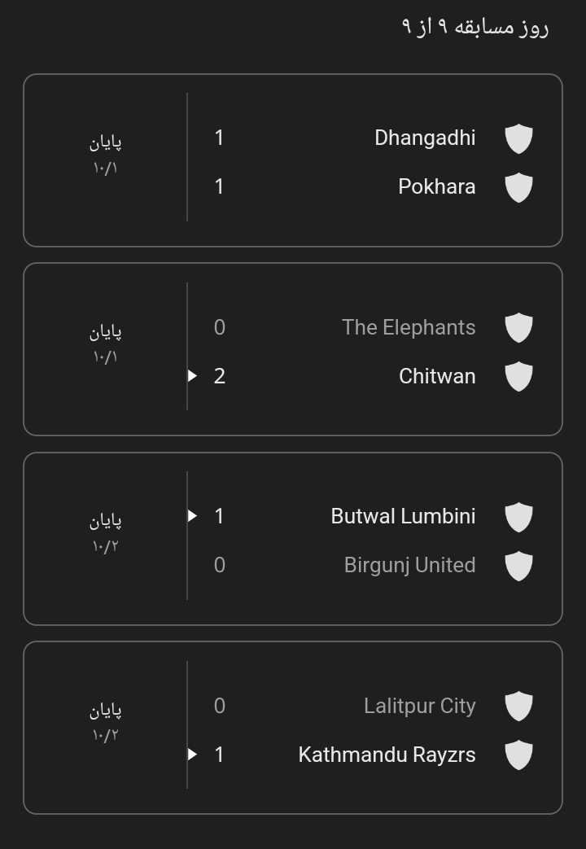Click the winner arrow beside Butwal Lumbini's score
Screen dimensions: 586x849
click(x=193, y=516)
